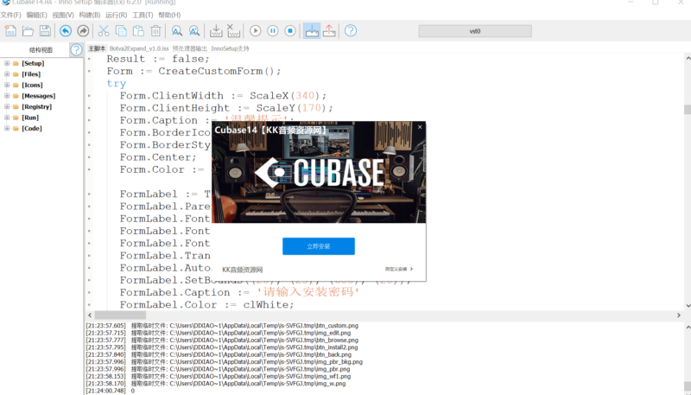691x395 pixels.
Task: Switch to the 主脚本 tab
Action: coord(97,48)
